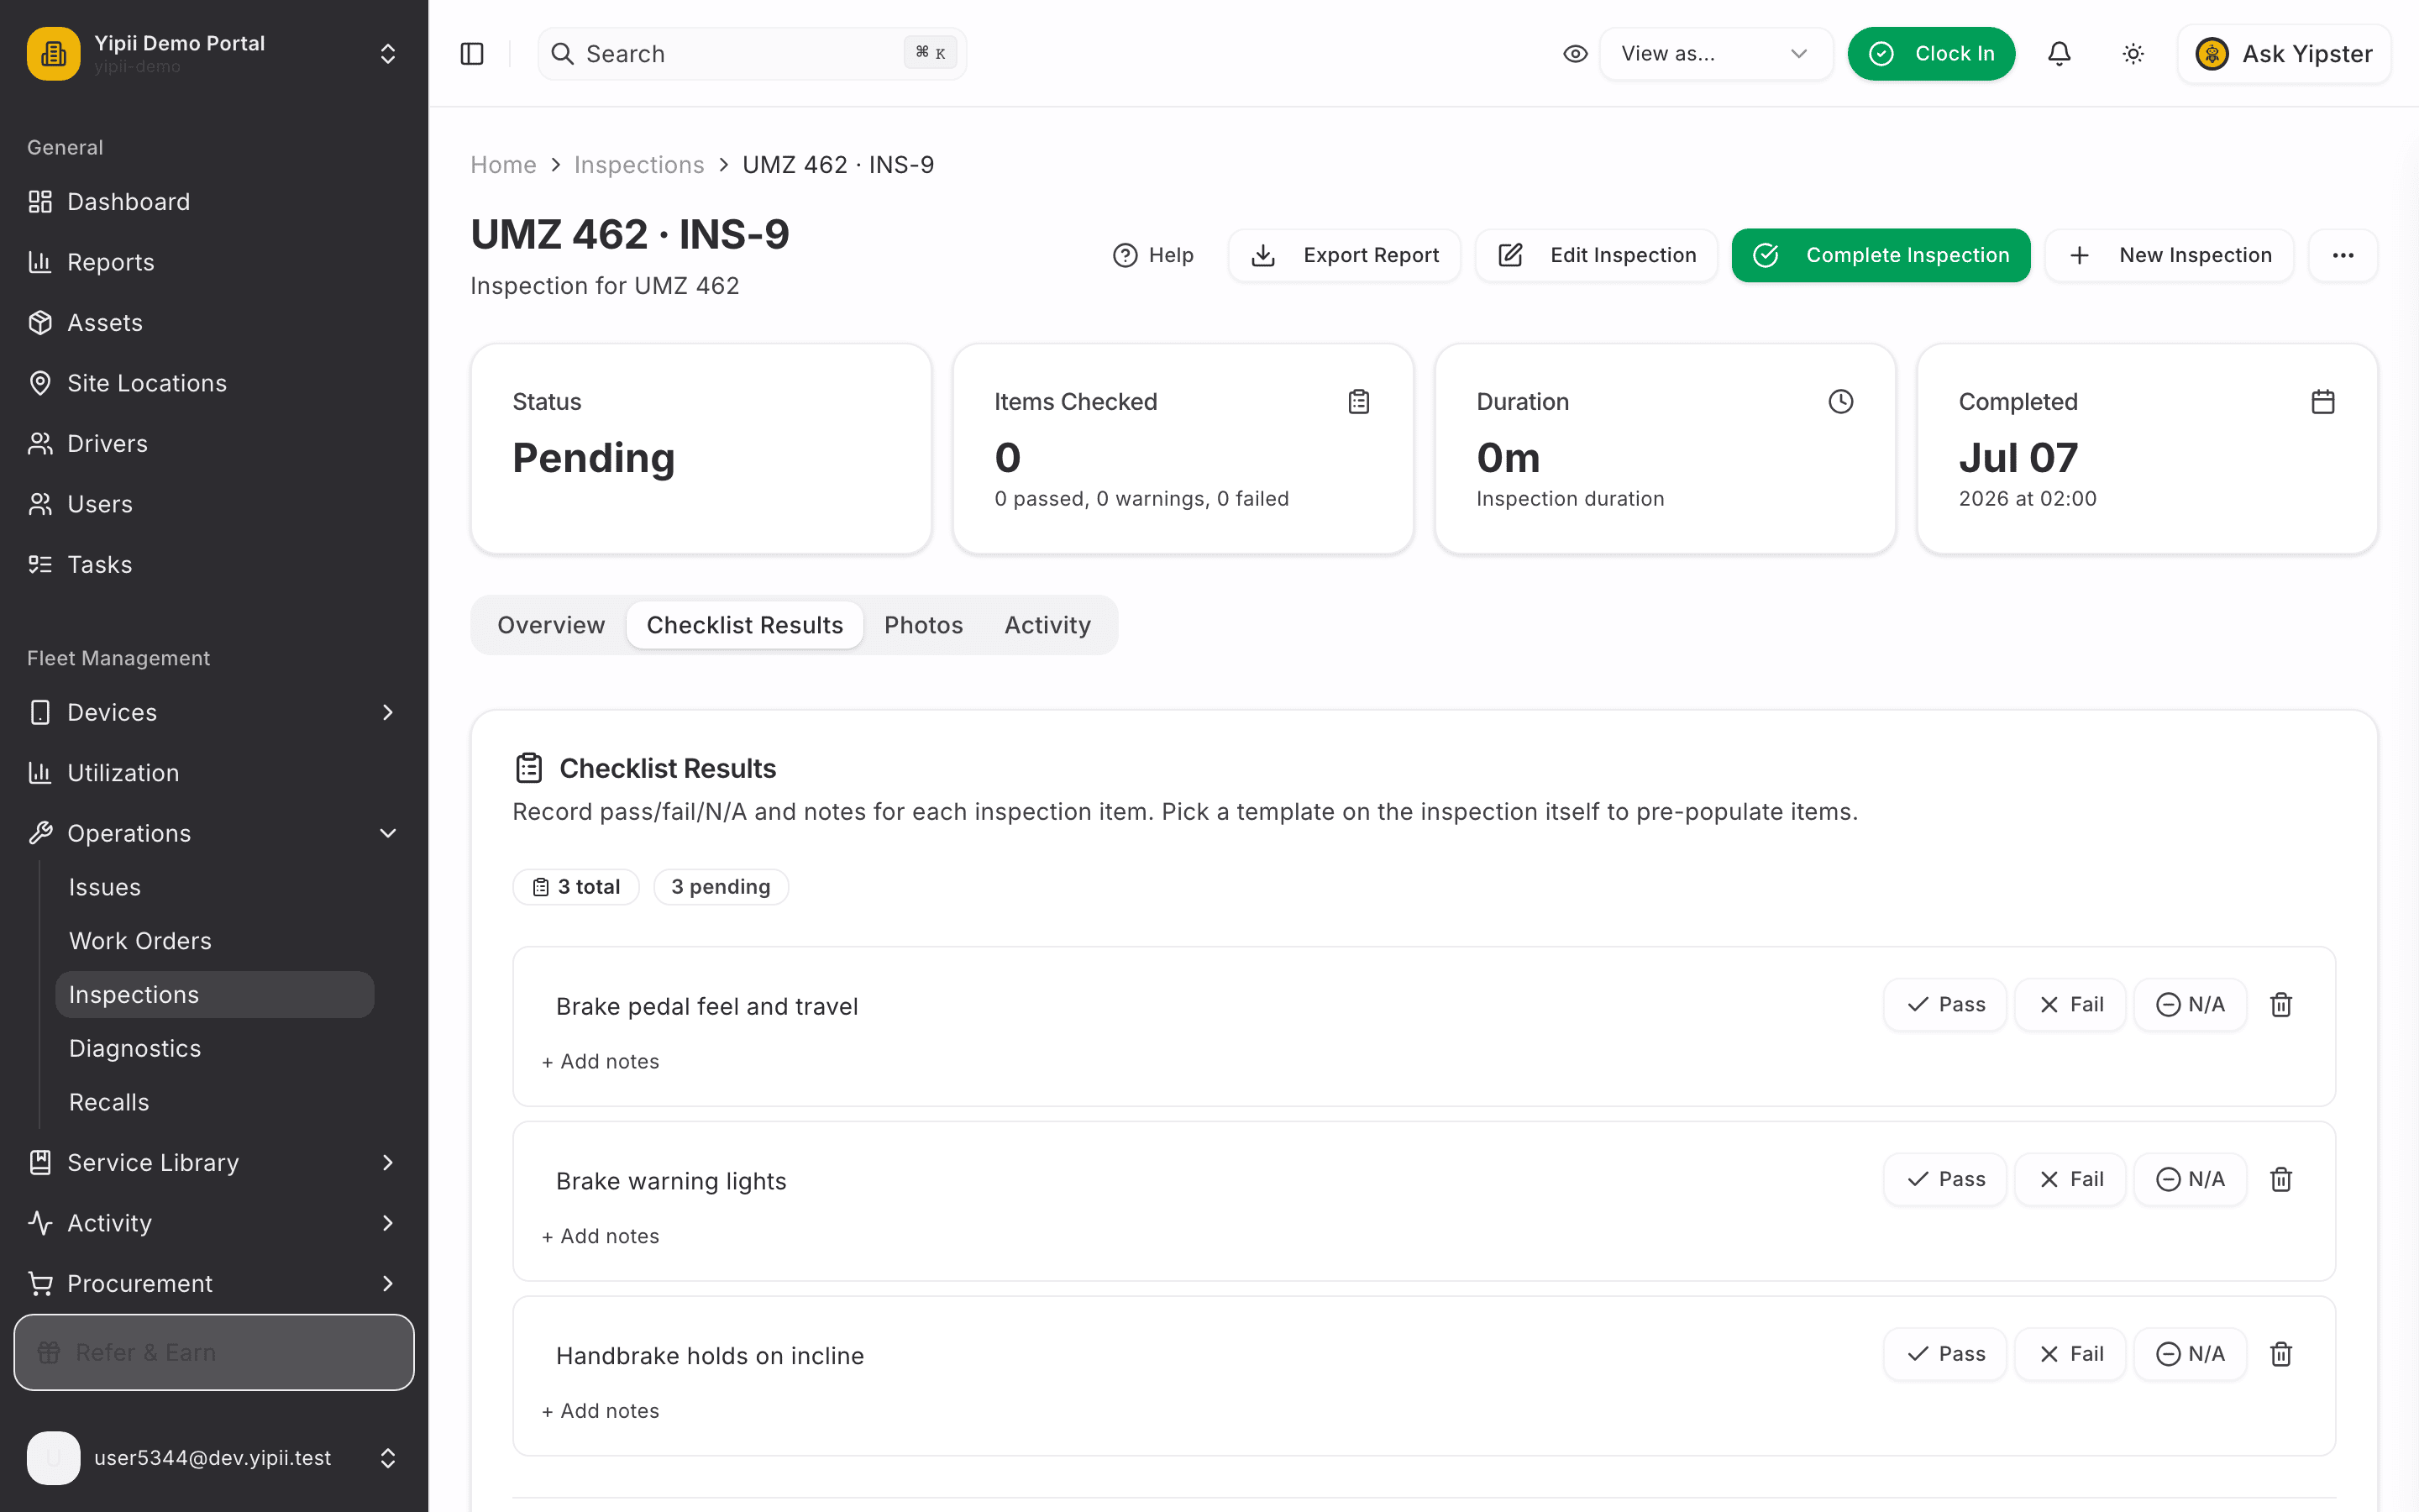
Task: Mark Brake warning lights as Pass
Action: coord(1945,1179)
